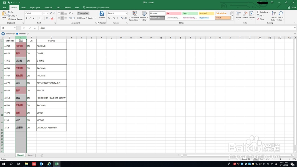Viewport: 297px width, 167px height.
Task: Open the Calibri font name dropdown
Action: click(x=41, y=13)
